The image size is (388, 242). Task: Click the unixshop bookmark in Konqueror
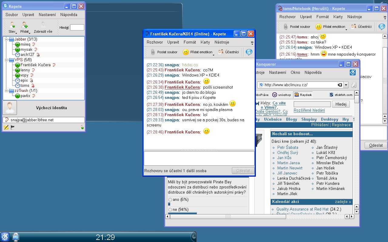click(x=282, y=95)
